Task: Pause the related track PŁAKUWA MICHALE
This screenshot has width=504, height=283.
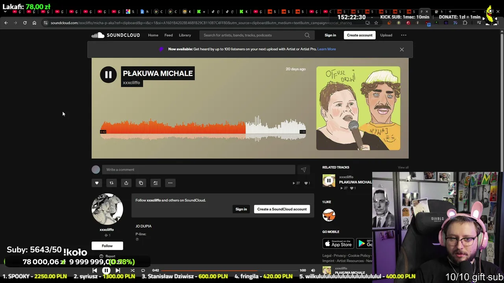Action: coord(329,181)
